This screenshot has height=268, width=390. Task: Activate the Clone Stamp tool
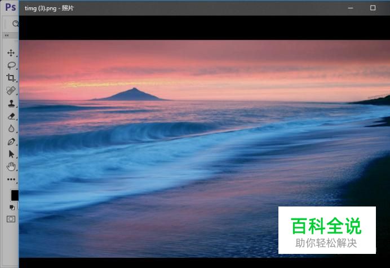(x=11, y=104)
